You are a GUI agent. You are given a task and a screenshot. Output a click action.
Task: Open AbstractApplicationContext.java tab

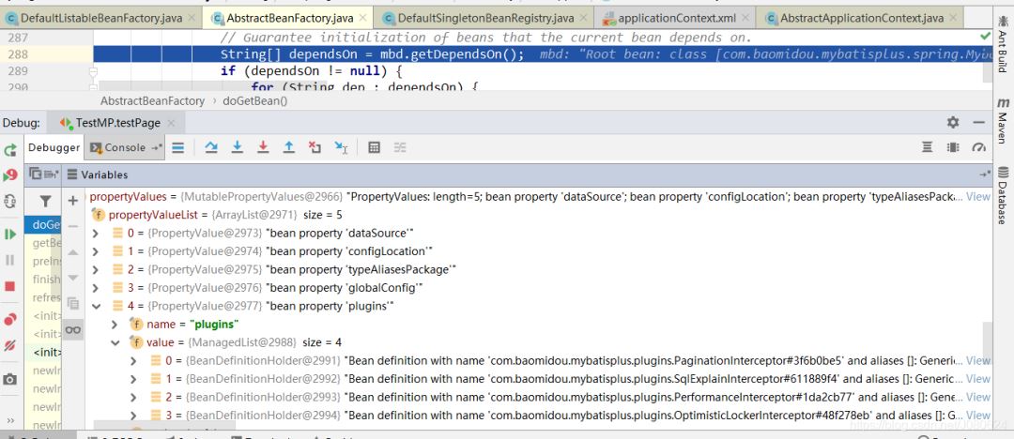[861, 18]
